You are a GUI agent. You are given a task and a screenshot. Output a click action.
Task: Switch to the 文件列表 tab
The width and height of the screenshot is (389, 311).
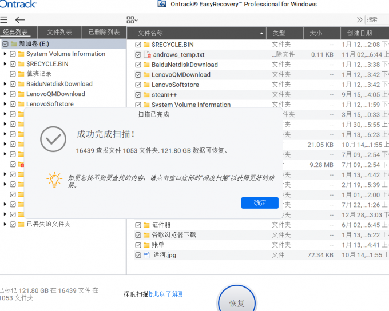pyautogui.click(x=59, y=32)
